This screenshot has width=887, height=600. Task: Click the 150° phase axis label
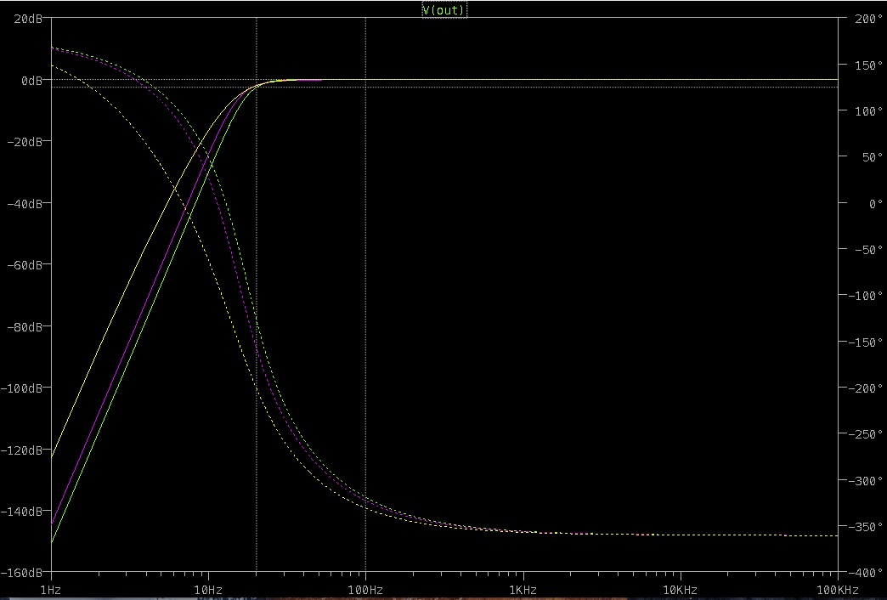point(868,65)
